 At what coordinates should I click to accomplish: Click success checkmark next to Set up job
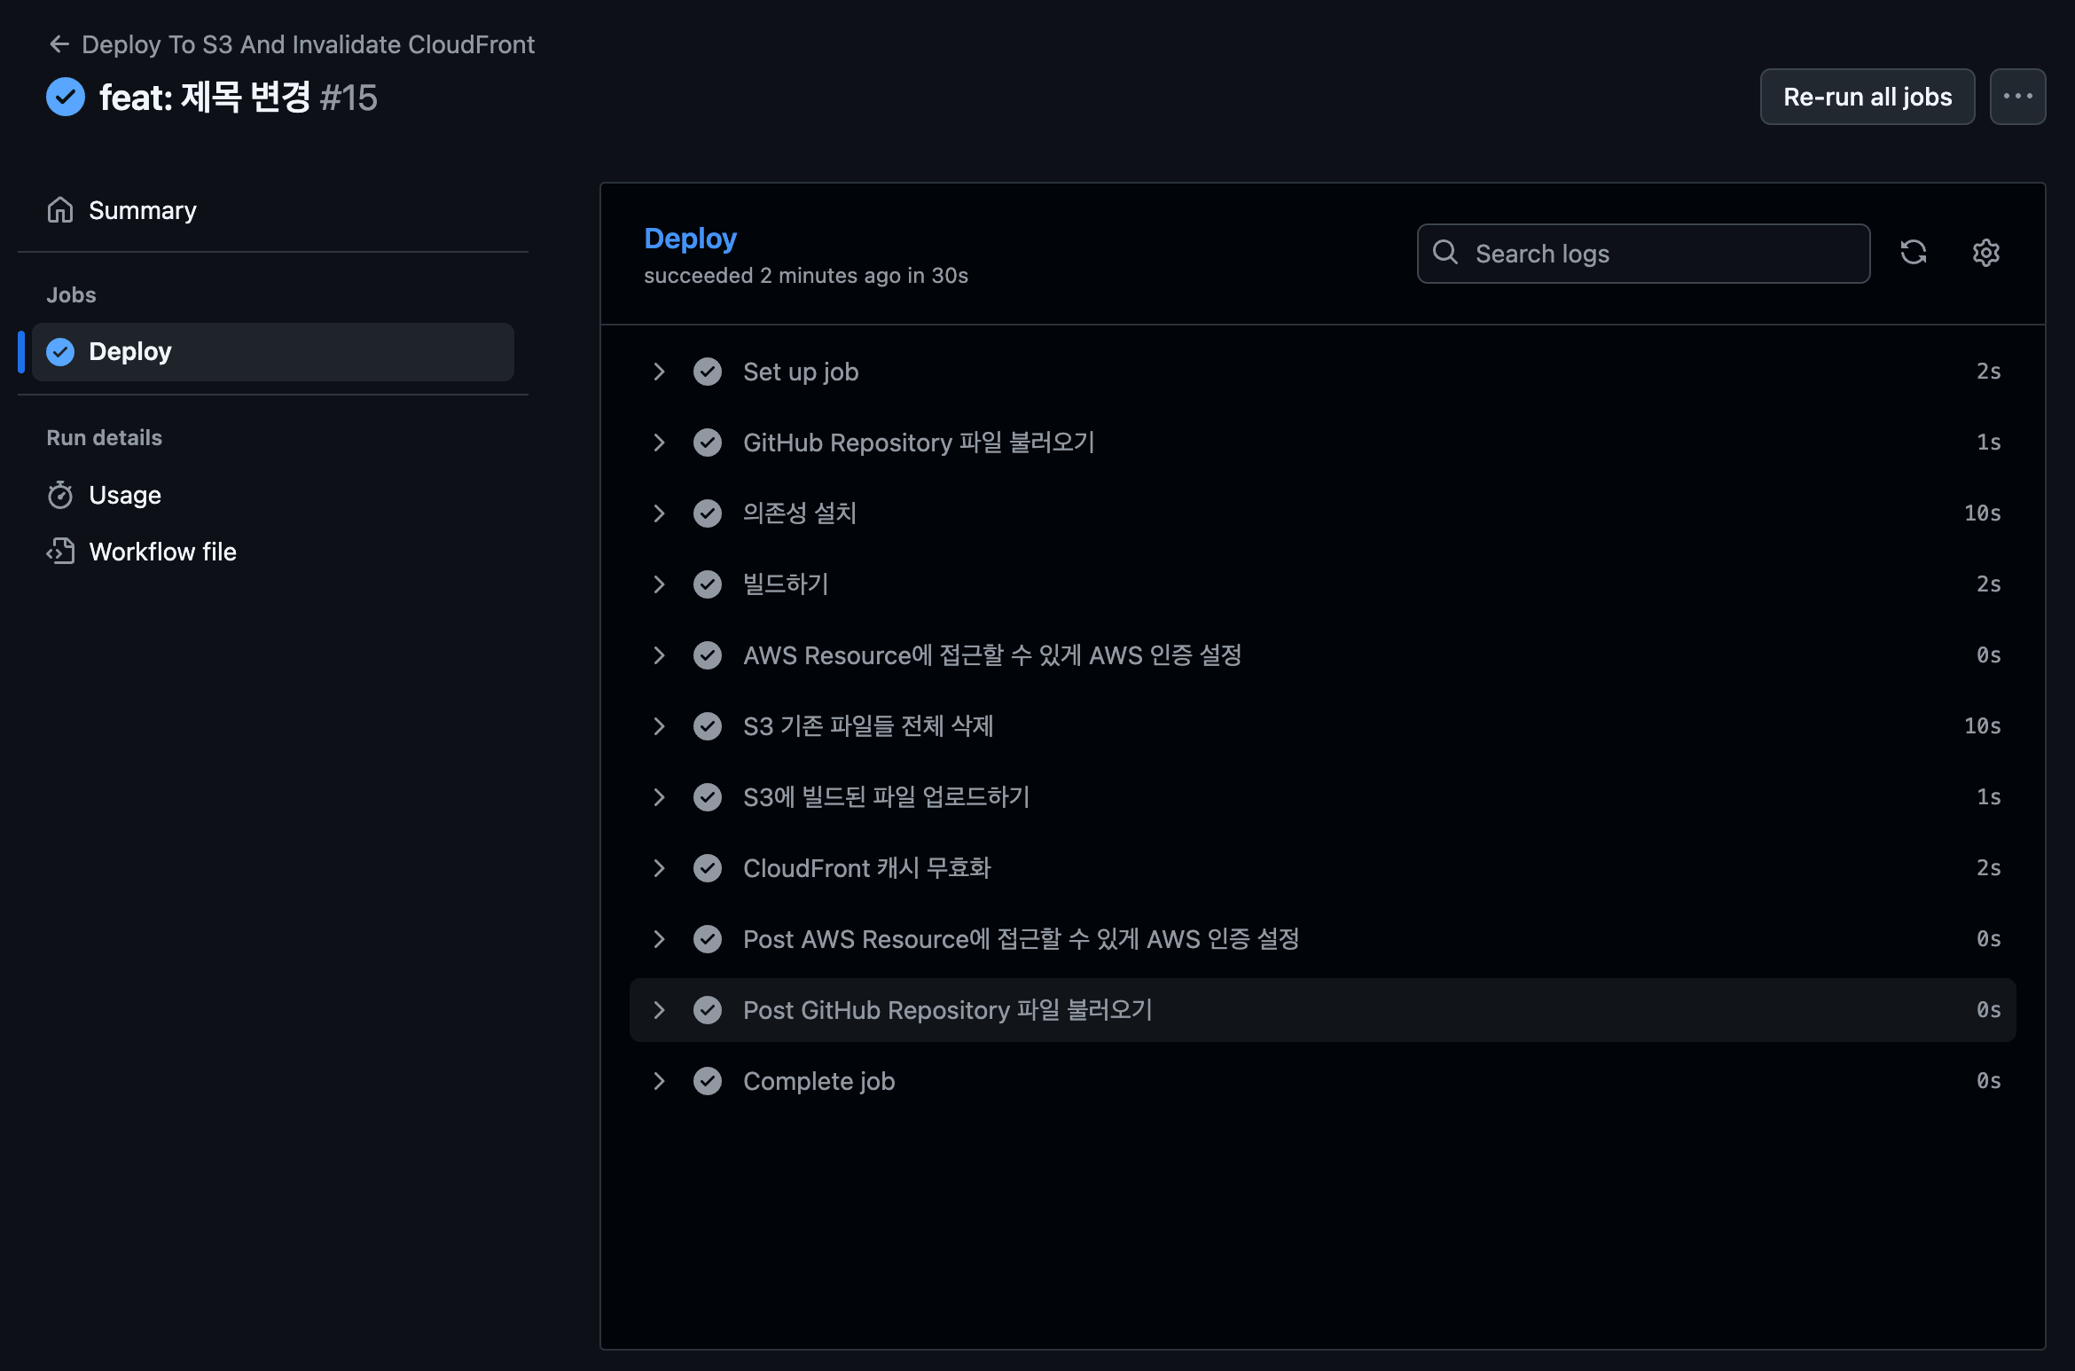tap(707, 372)
